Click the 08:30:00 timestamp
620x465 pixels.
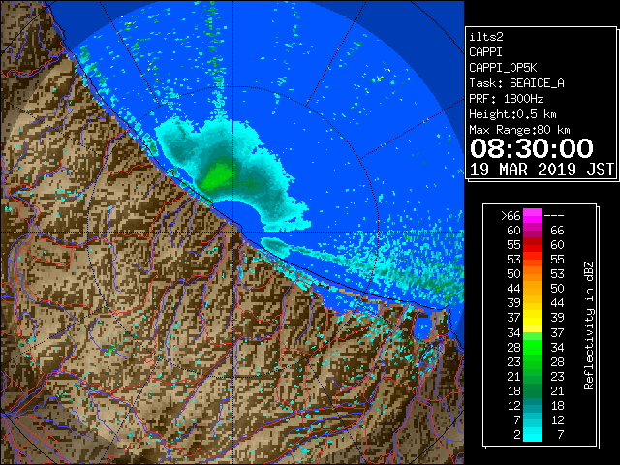point(532,148)
